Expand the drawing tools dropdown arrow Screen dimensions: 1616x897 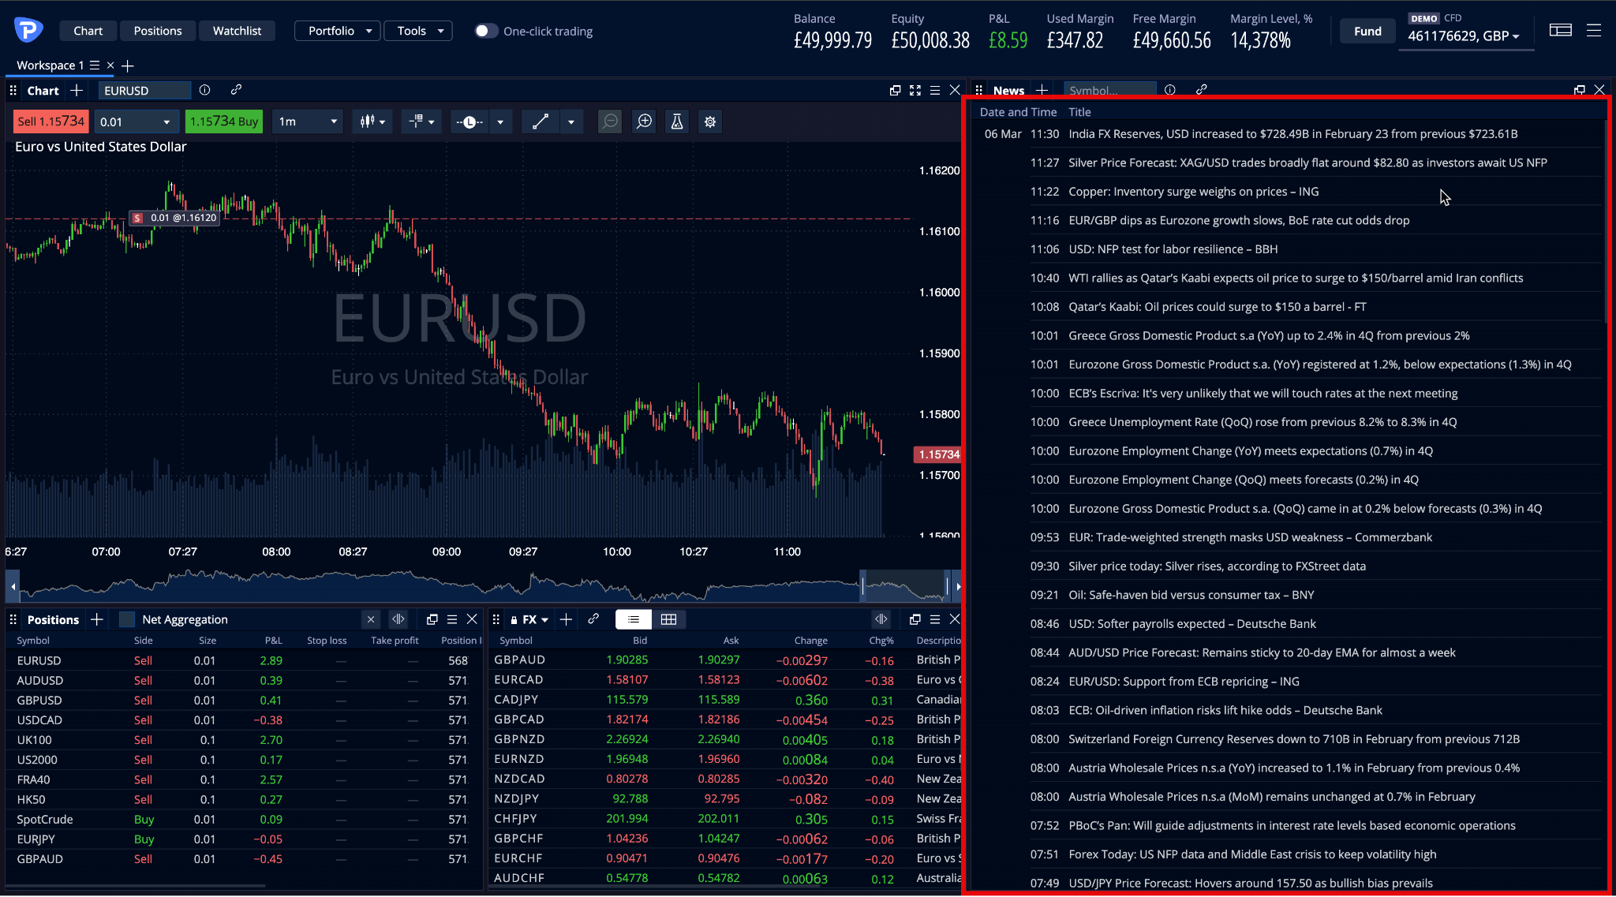tap(571, 121)
